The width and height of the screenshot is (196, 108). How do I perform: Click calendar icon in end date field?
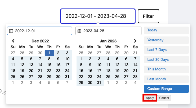click(x=79, y=31)
